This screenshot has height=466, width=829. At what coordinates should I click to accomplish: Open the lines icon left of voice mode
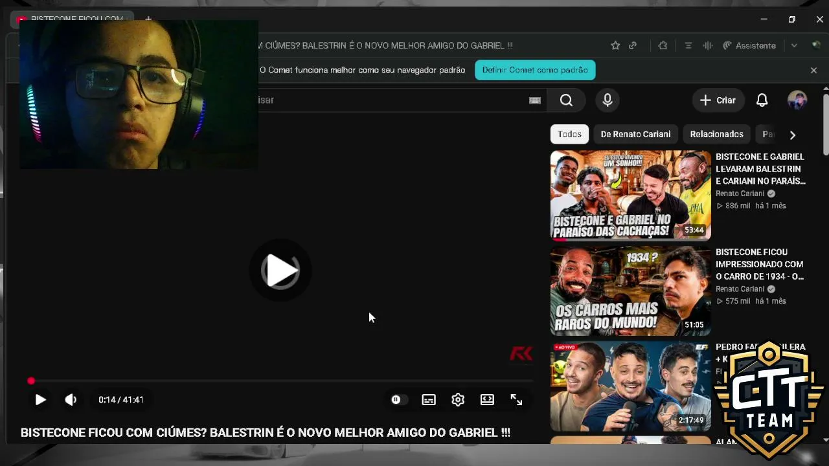click(x=688, y=45)
